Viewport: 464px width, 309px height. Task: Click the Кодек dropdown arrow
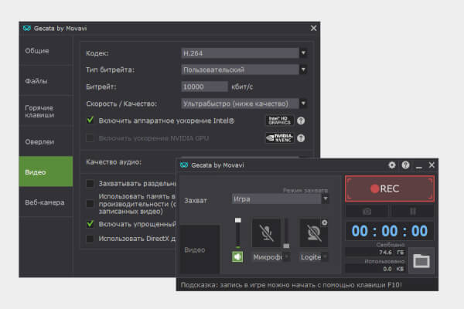coord(303,53)
